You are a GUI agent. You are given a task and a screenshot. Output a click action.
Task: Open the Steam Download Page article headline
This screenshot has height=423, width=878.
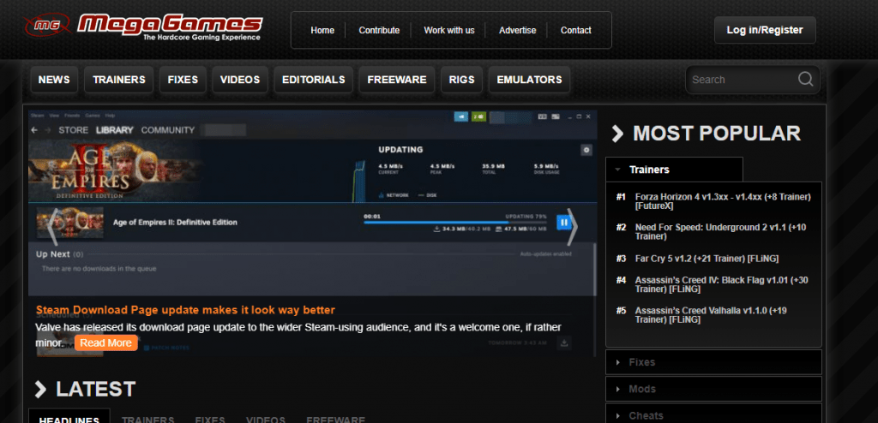coord(185,310)
